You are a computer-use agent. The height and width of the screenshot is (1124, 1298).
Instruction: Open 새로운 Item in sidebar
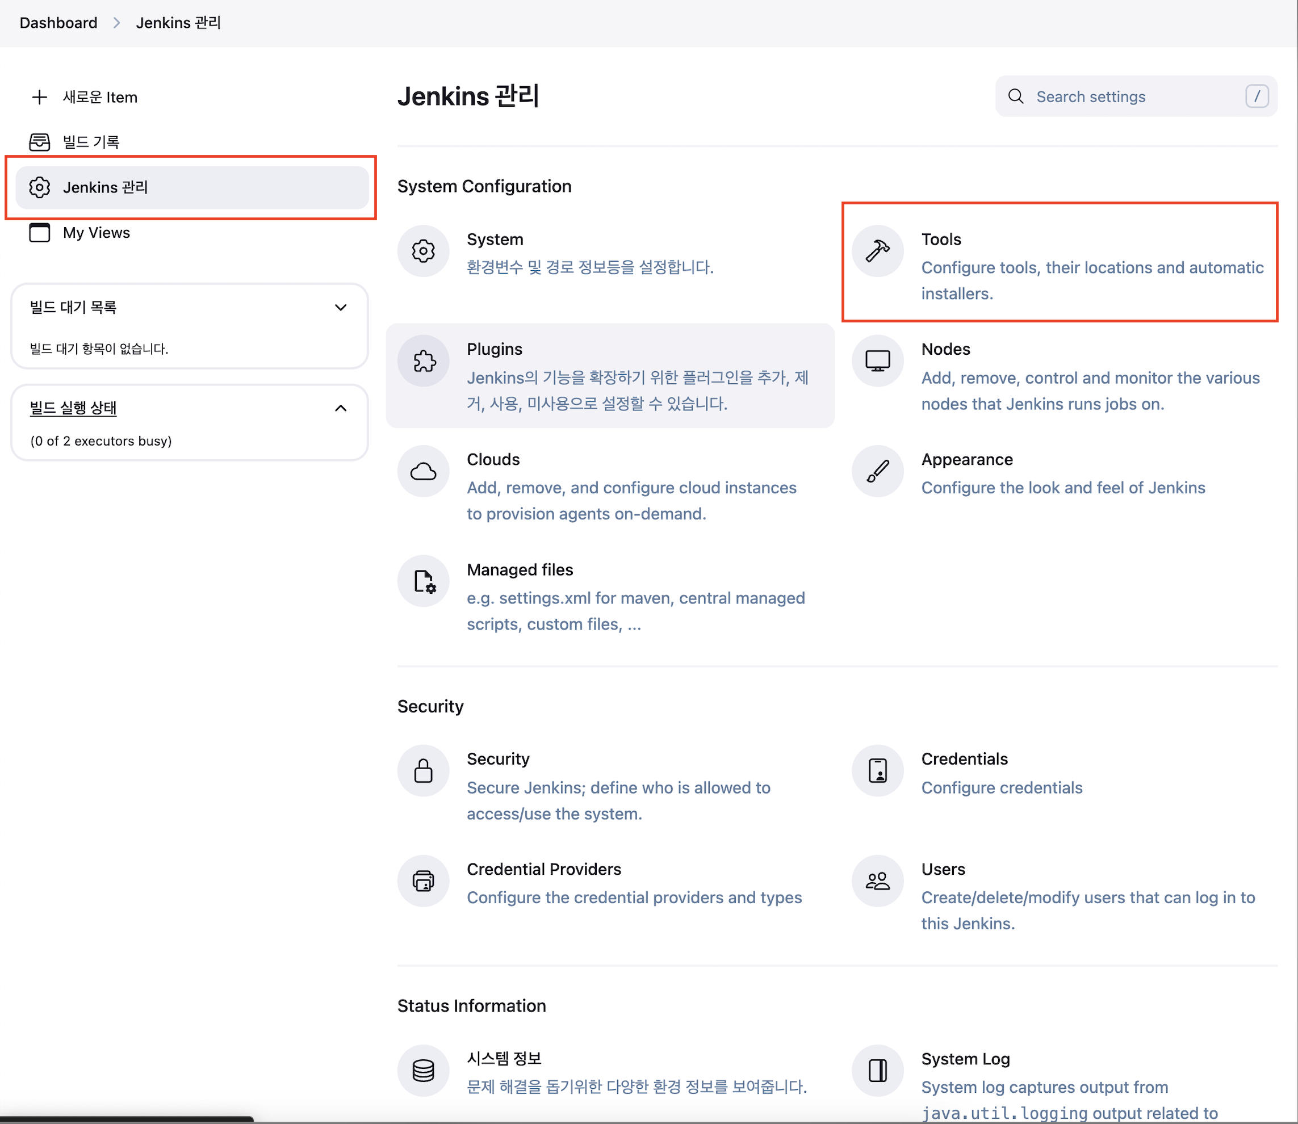tap(99, 97)
